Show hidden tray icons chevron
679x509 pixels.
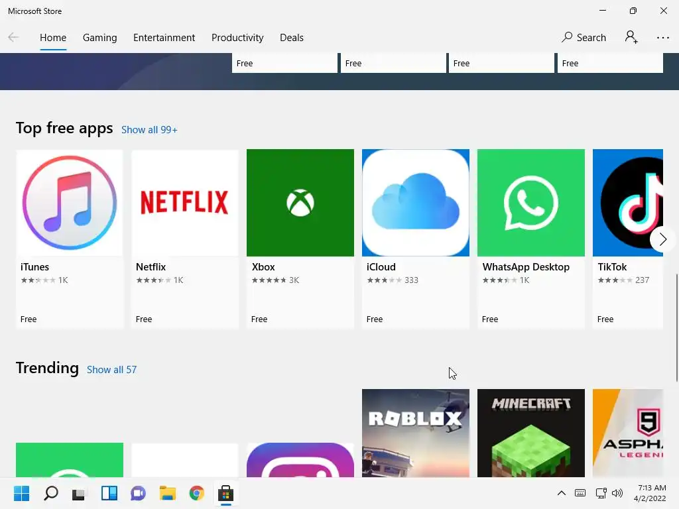[561, 493]
